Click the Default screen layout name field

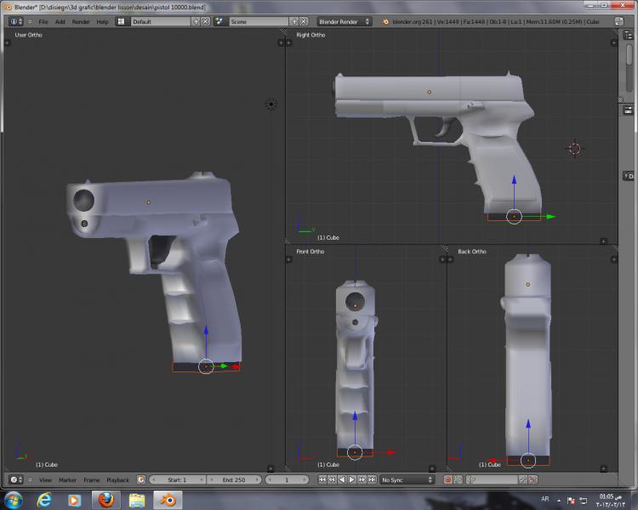pos(161,21)
